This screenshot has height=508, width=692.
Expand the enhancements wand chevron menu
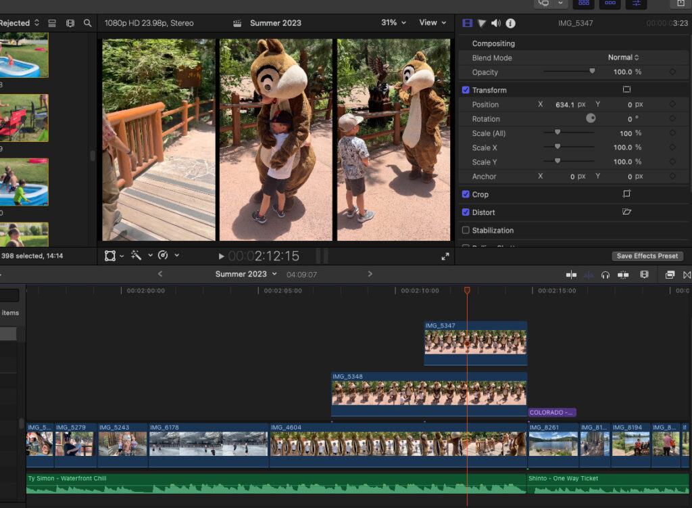(150, 255)
